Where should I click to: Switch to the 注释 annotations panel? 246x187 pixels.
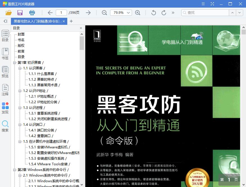point(5,90)
